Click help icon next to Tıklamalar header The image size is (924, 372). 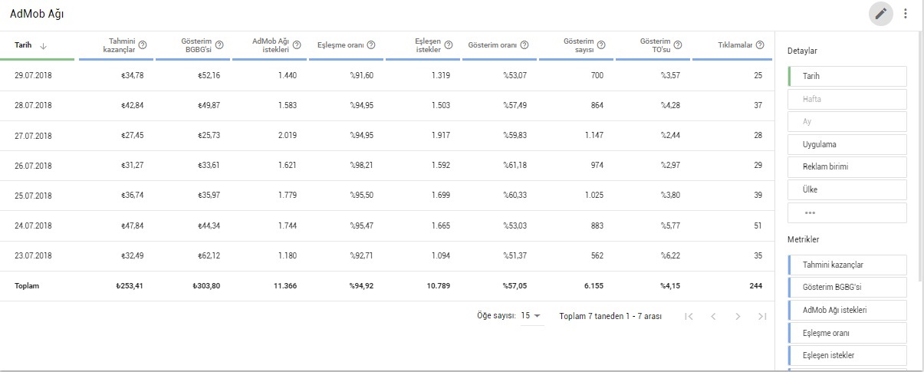coord(759,45)
